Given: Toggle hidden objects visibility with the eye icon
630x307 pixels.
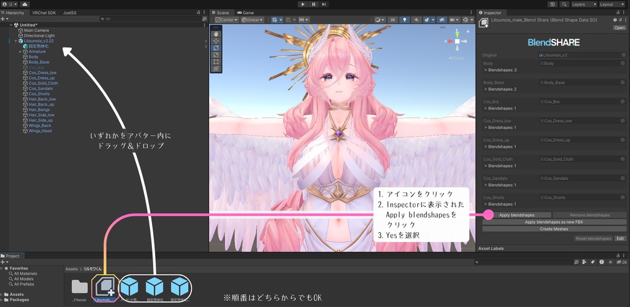Looking at the screenshot, I should coord(441,20).
